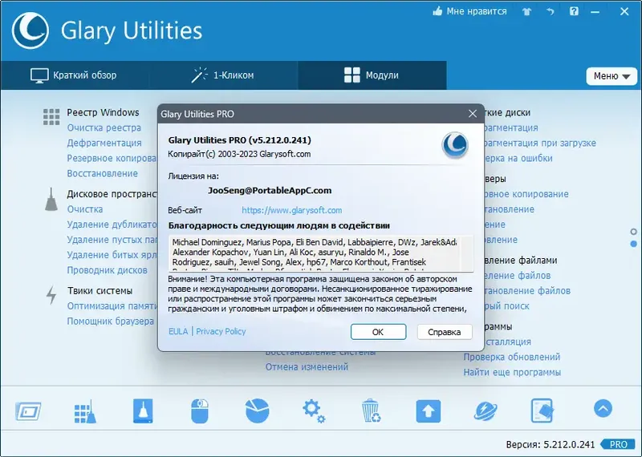Viewport: 642px width, 457px height.
Task: Open the help question mark icon
Action: click(x=574, y=11)
